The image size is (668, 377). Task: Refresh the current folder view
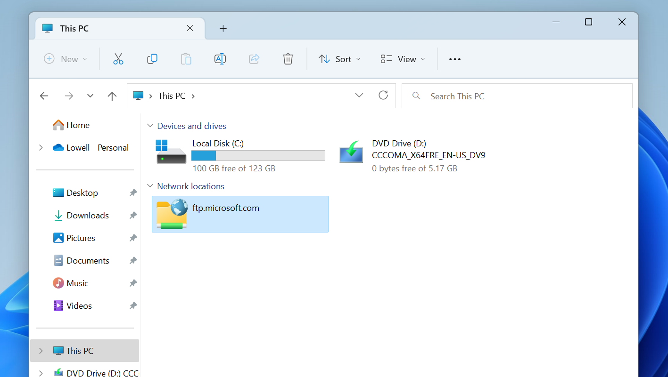tap(383, 95)
